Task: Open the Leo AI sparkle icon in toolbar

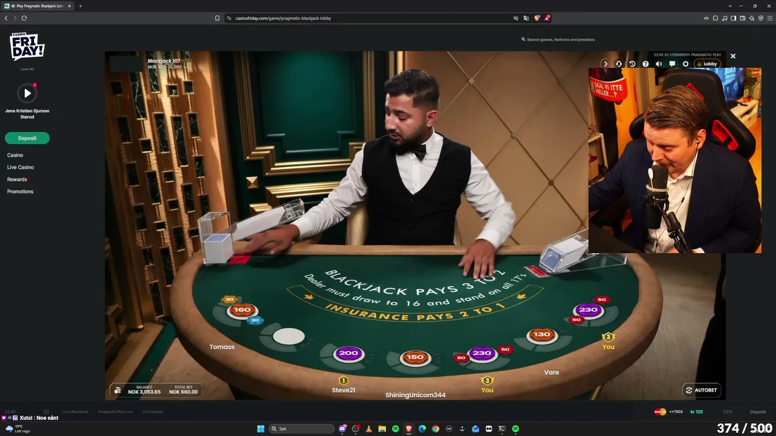Action: (752, 18)
